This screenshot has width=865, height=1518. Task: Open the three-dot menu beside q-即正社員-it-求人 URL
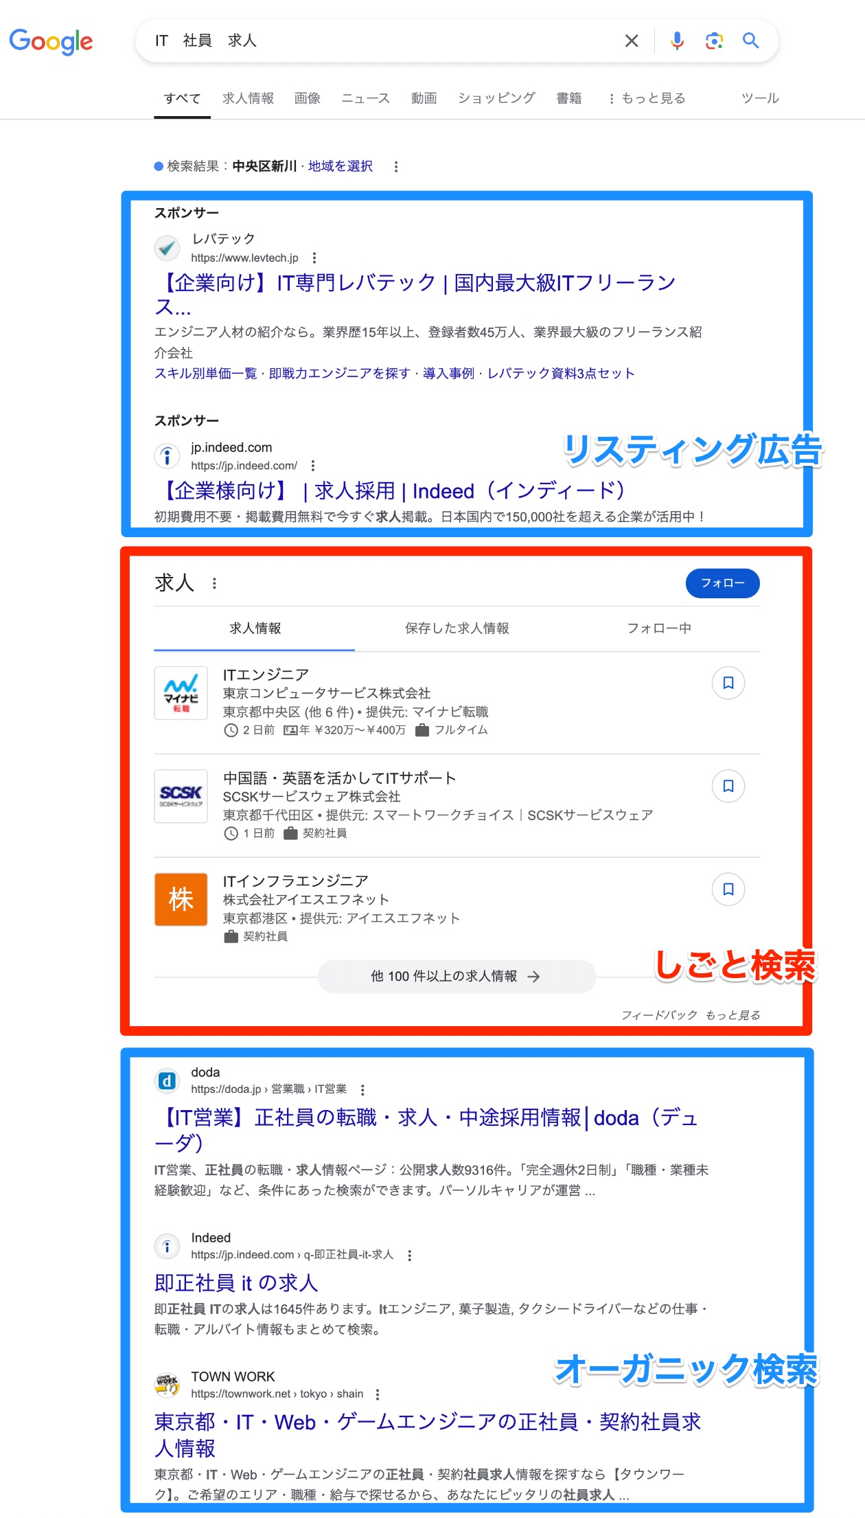click(x=410, y=1256)
